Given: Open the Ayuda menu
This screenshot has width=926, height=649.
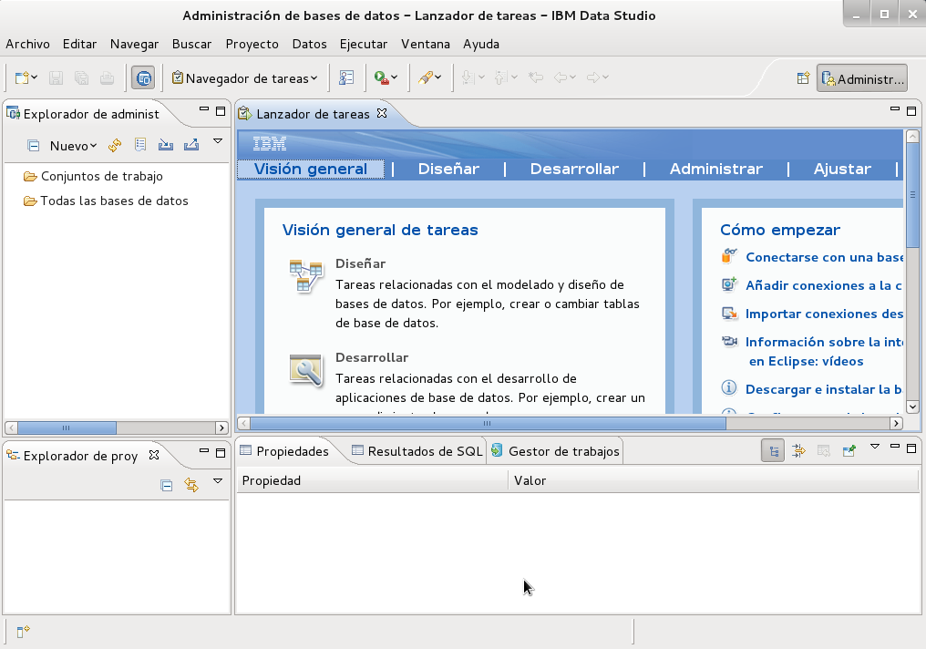Looking at the screenshot, I should tap(481, 45).
